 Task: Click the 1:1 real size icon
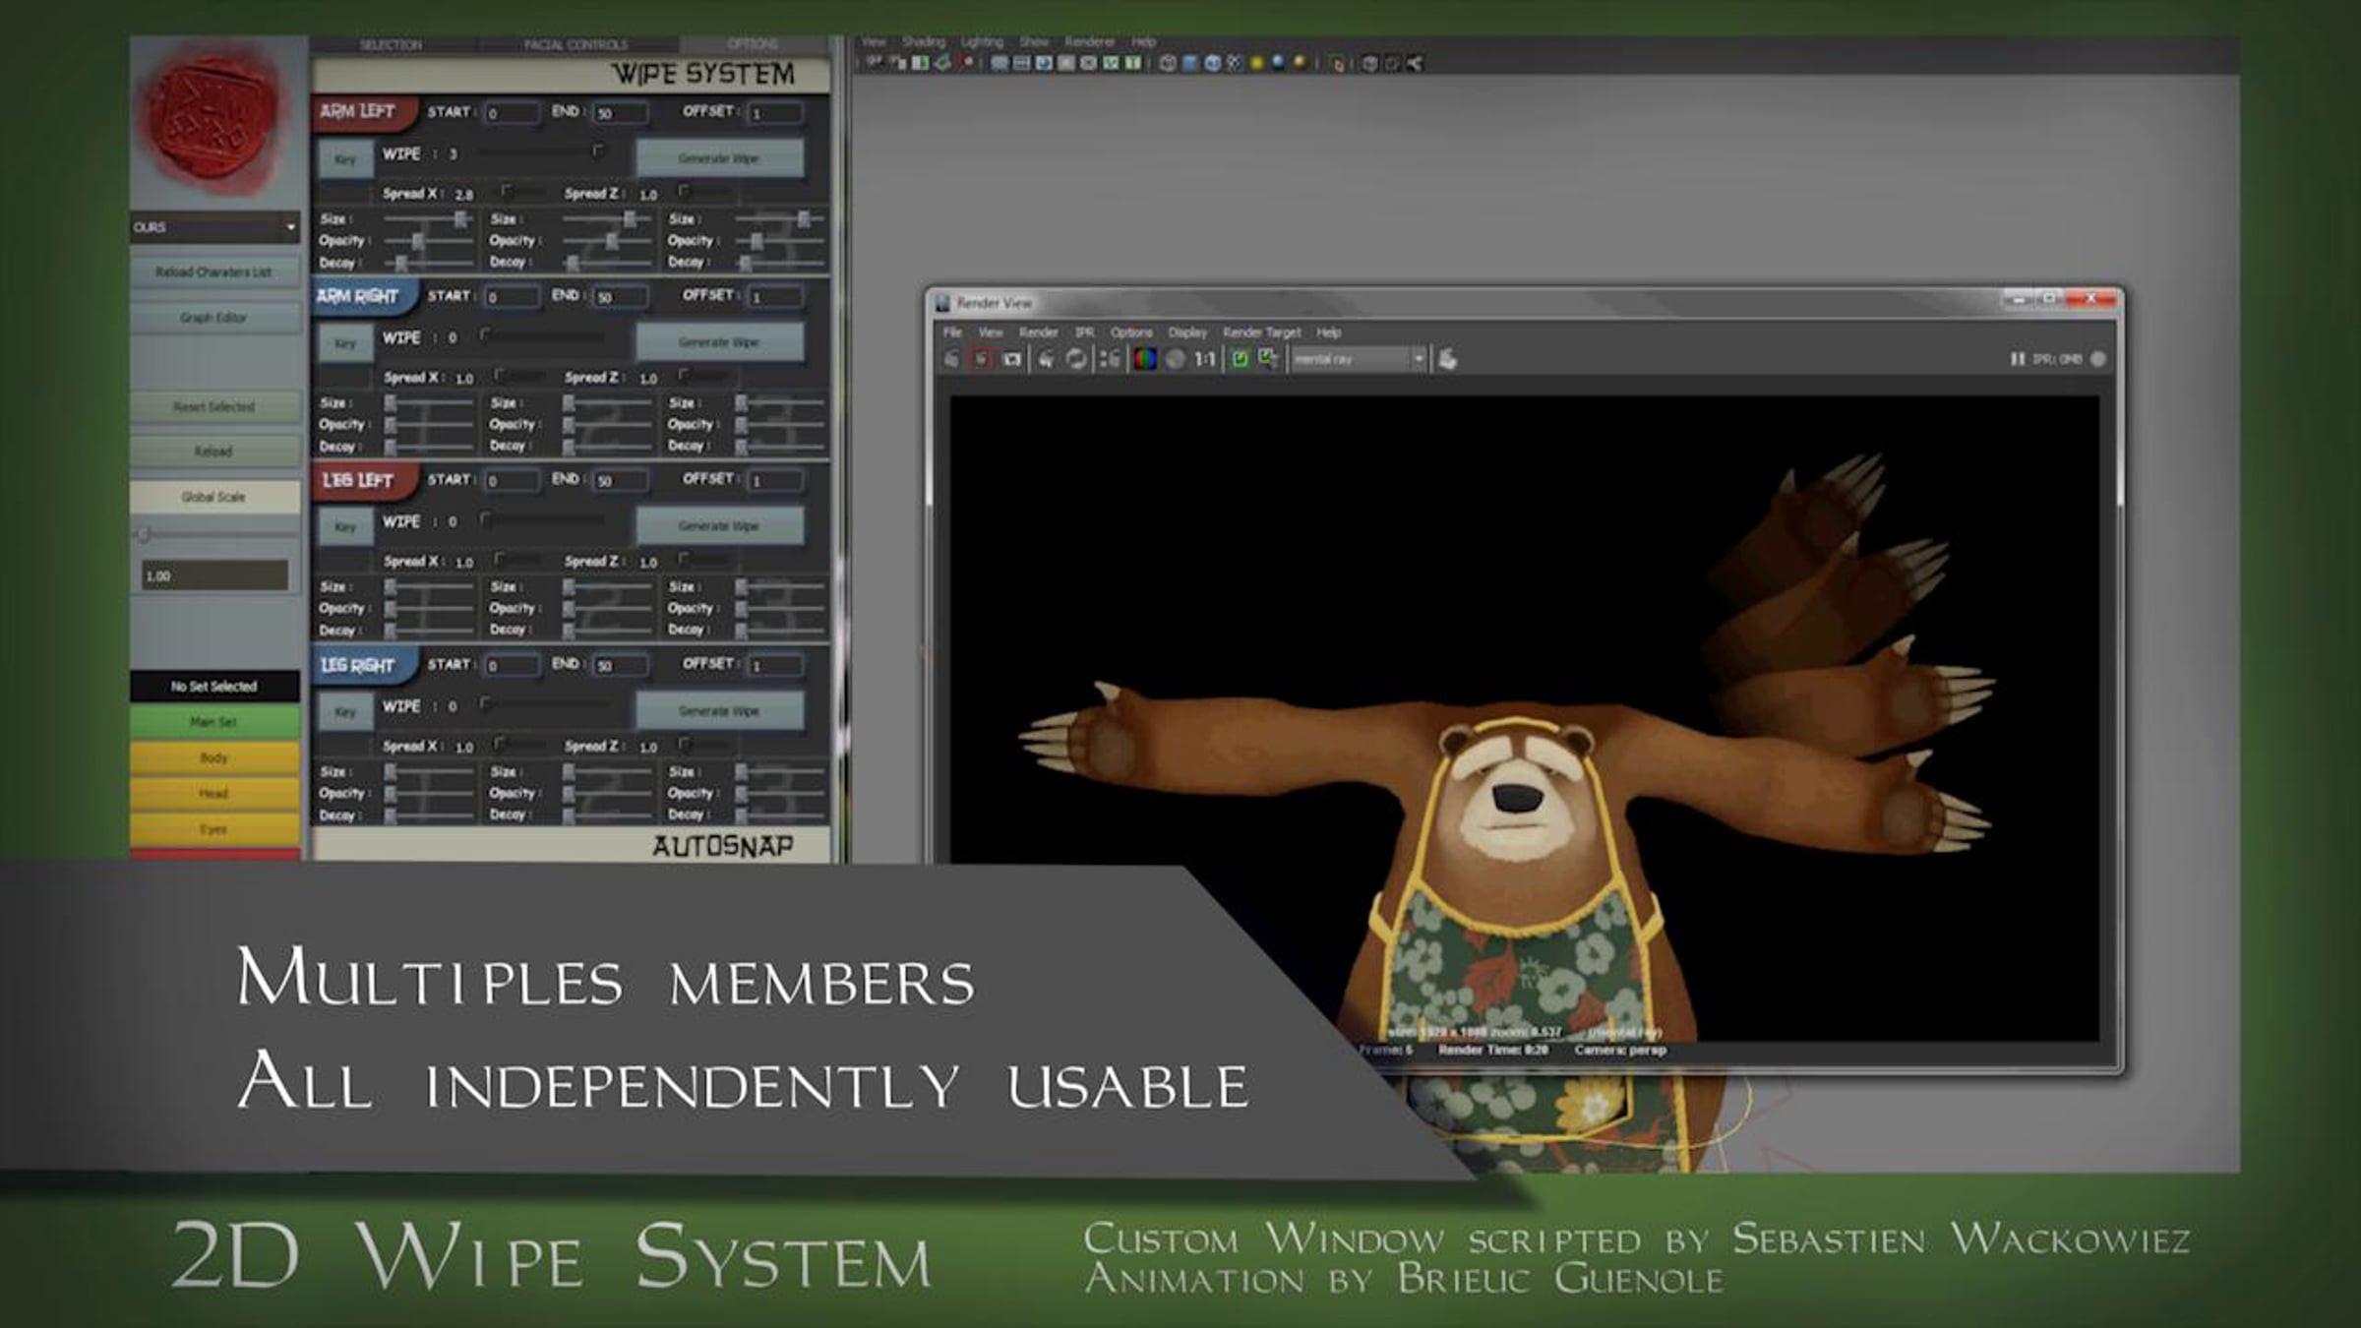point(1205,359)
